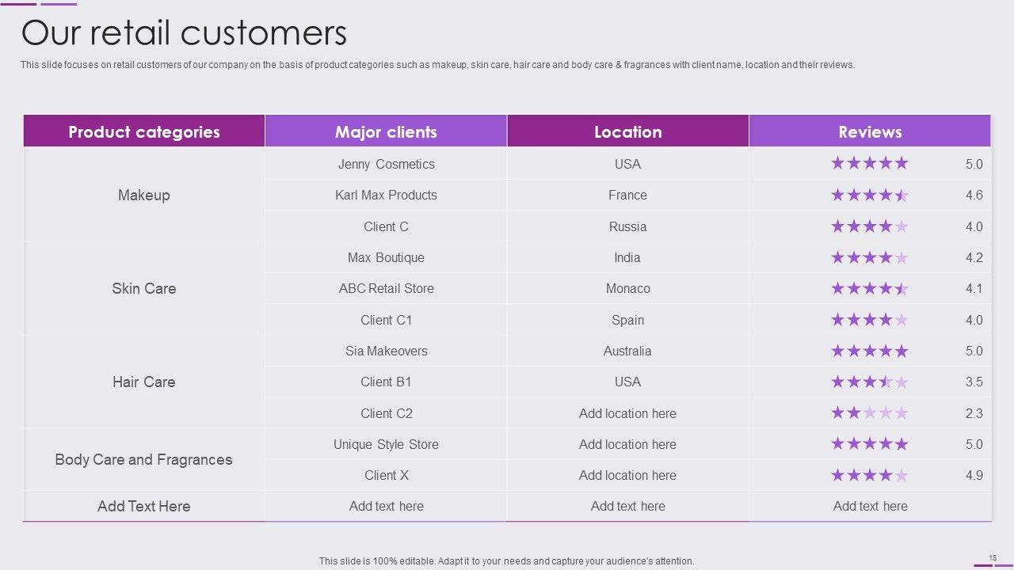Select the star rating for Sia Makeovers

(869, 351)
